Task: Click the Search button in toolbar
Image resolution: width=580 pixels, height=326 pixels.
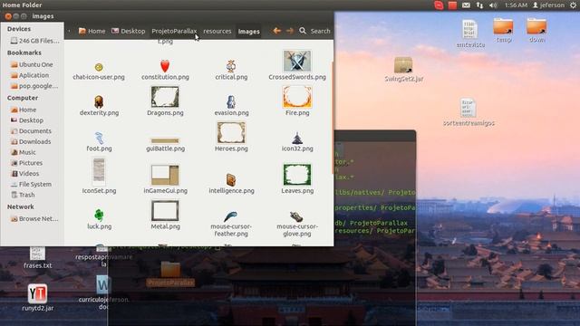Action: (314, 31)
